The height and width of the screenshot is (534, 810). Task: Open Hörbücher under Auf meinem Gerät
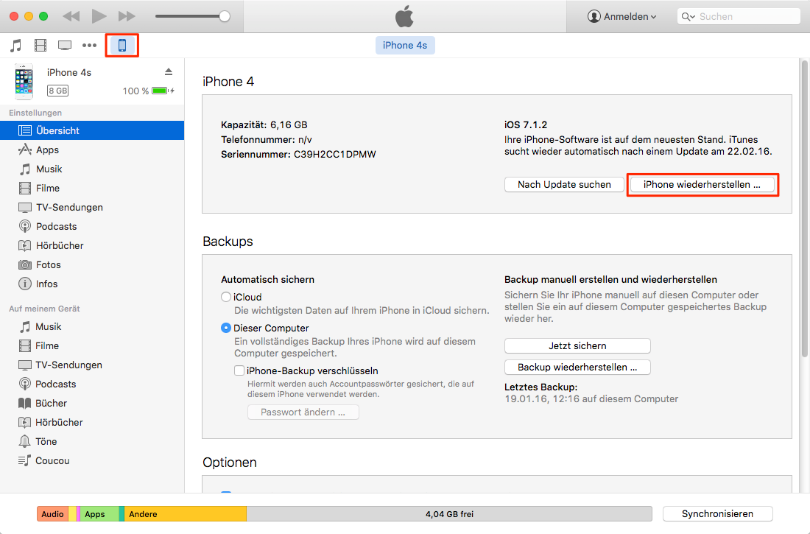coord(92,422)
